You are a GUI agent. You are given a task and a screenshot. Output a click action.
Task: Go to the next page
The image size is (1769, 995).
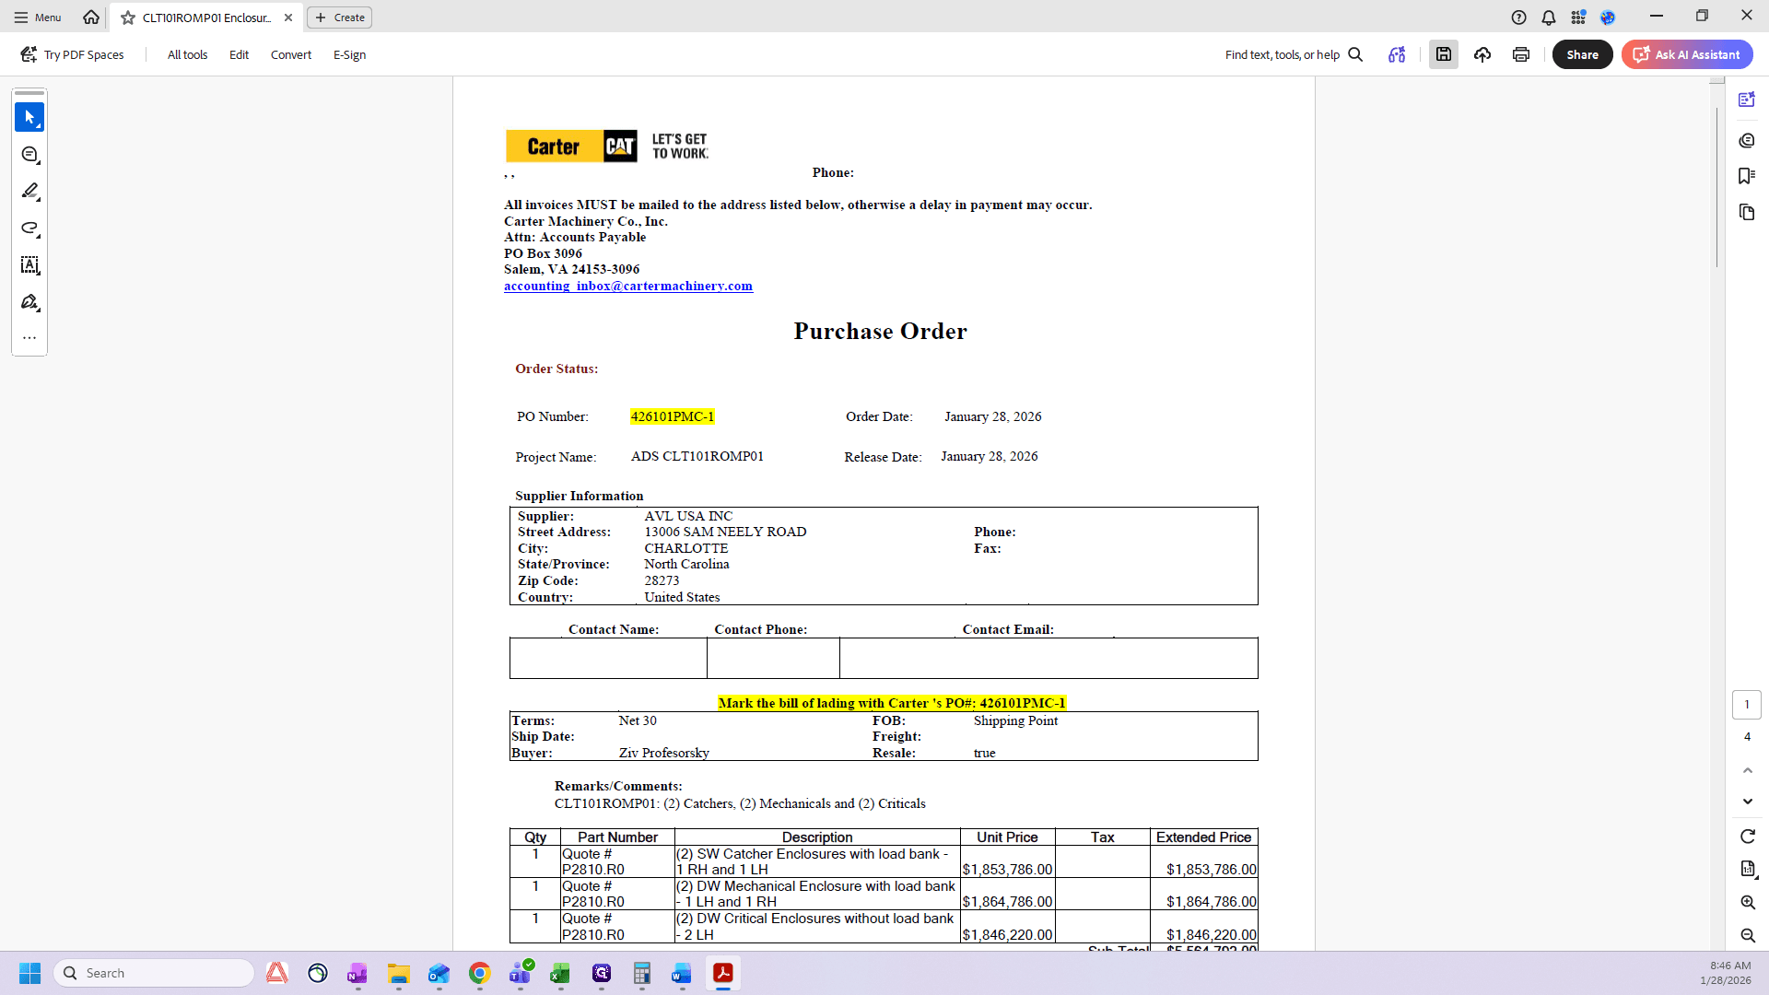tap(1747, 802)
